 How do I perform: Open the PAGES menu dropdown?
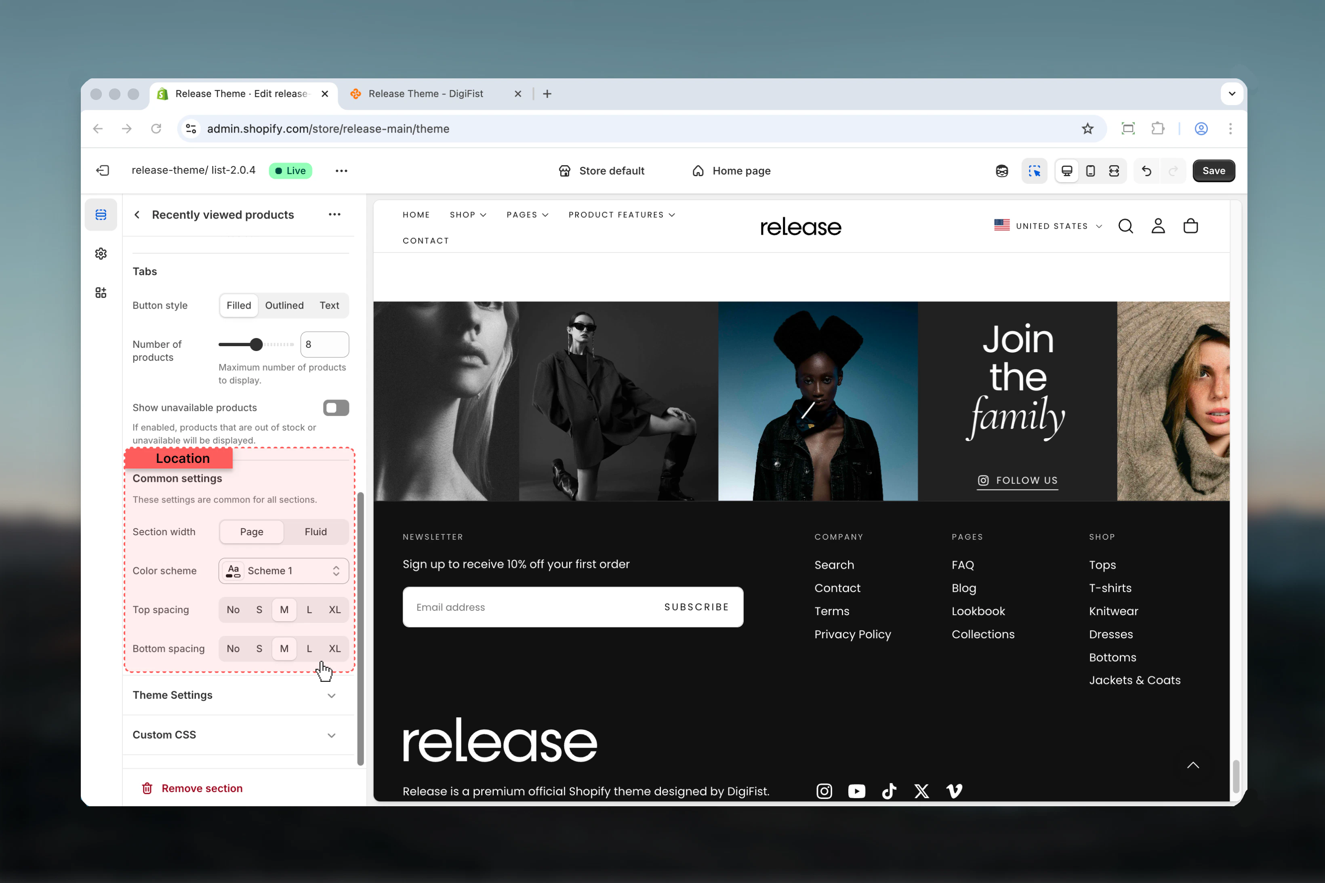click(527, 214)
